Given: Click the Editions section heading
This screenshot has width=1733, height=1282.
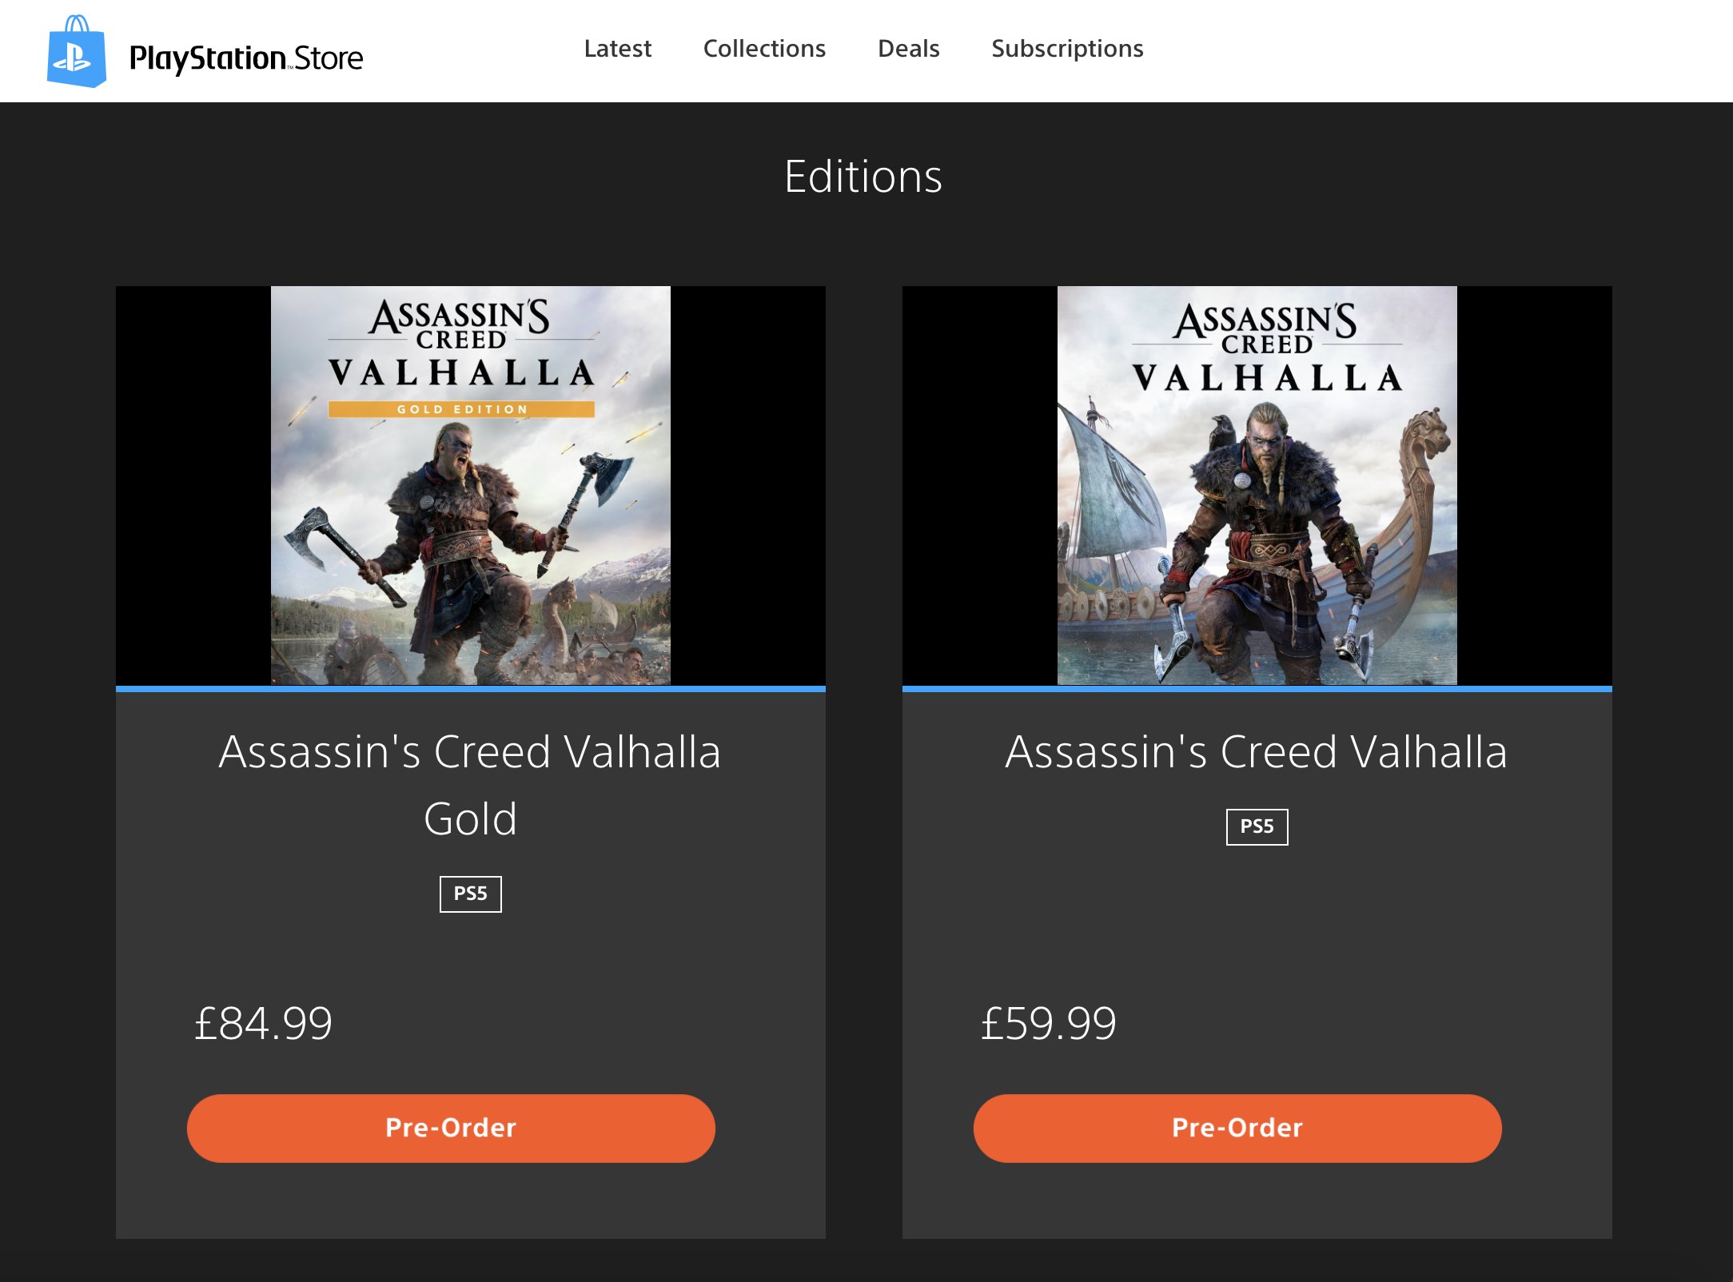Looking at the screenshot, I should [863, 177].
